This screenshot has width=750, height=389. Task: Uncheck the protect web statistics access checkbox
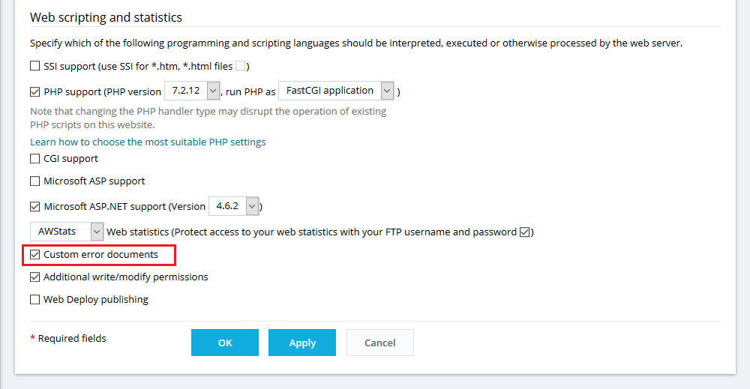click(x=525, y=232)
